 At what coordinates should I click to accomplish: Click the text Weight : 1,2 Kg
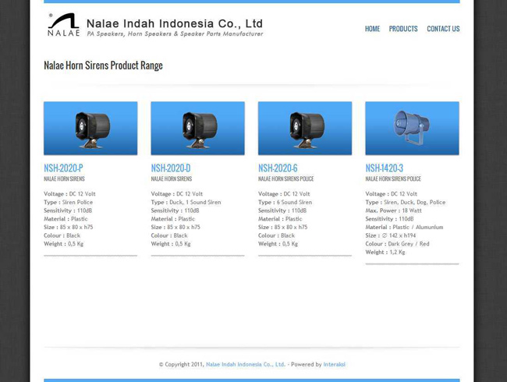[x=385, y=253]
